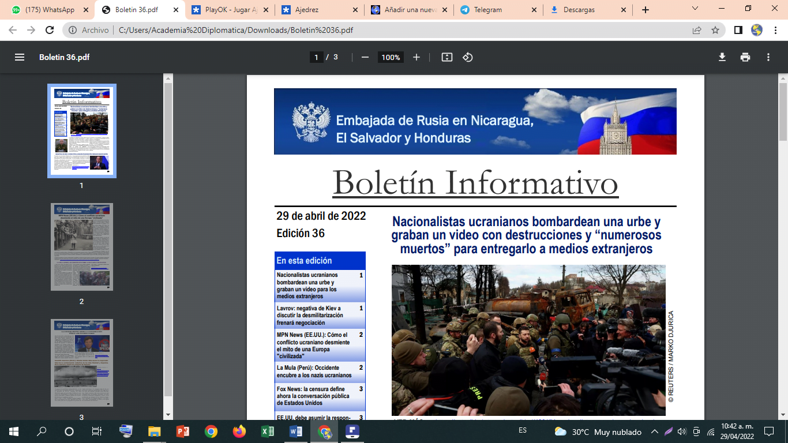This screenshot has height=443, width=788.
Task: Open Excel from the taskbar
Action: click(268, 431)
